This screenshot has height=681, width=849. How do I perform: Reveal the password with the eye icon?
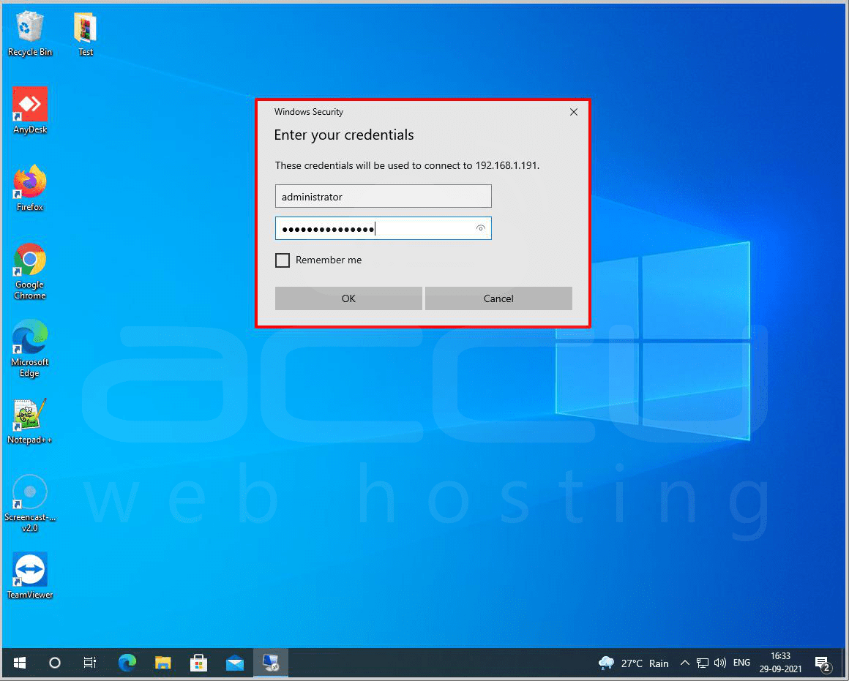[480, 228]
